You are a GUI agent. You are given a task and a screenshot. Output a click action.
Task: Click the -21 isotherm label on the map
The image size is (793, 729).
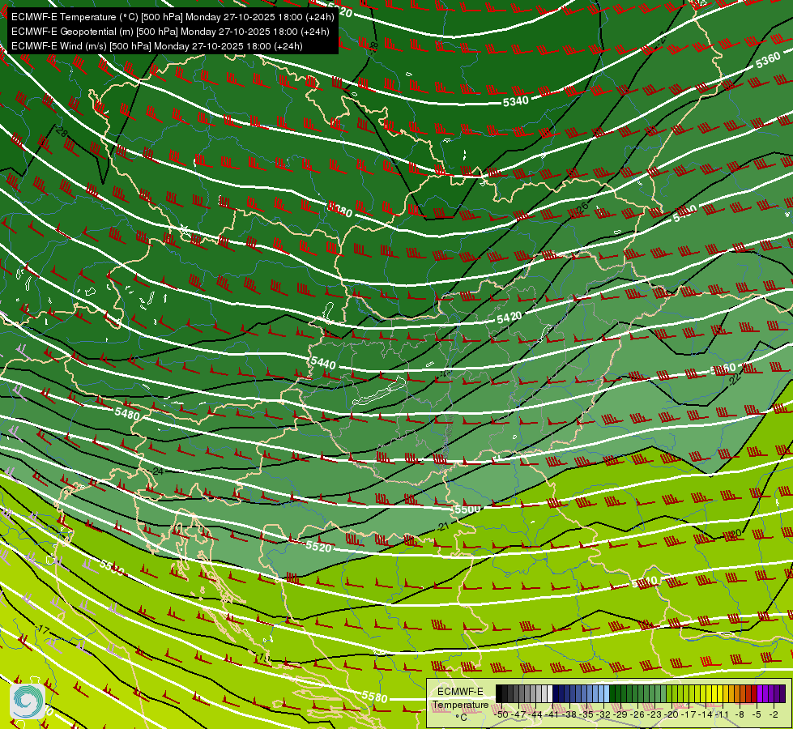click(x=444, y=526)
